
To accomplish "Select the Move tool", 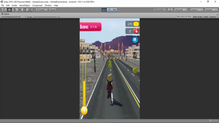I will point(9,10).
